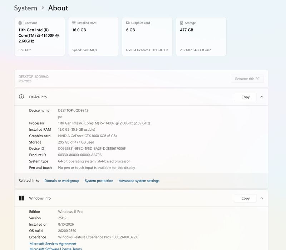
Task: Click the Installed on date 8/10/2026
Action: [66, 224]
